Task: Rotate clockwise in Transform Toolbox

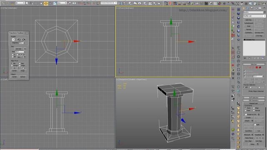Action: point(24,40)
